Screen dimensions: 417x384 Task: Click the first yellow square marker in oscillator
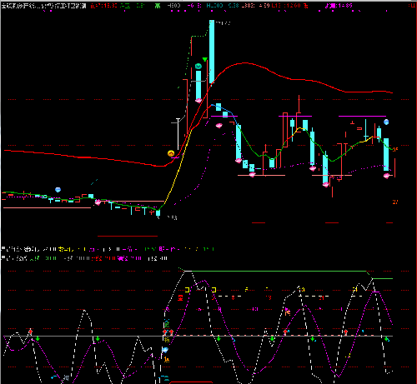click(x=187, y=290)
